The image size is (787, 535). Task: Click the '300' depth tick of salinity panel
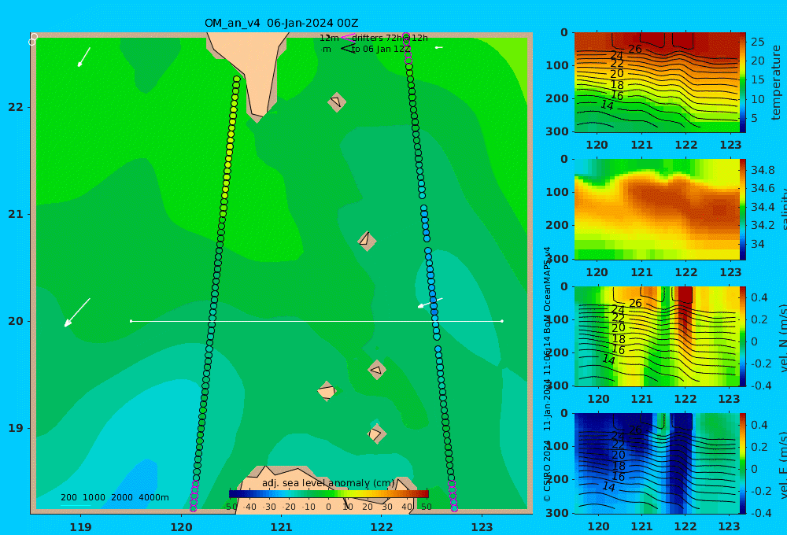(x=557, y=259)
